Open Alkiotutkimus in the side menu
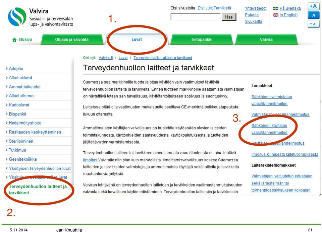This screenshot has width=322, height=232. pos(21,96)
